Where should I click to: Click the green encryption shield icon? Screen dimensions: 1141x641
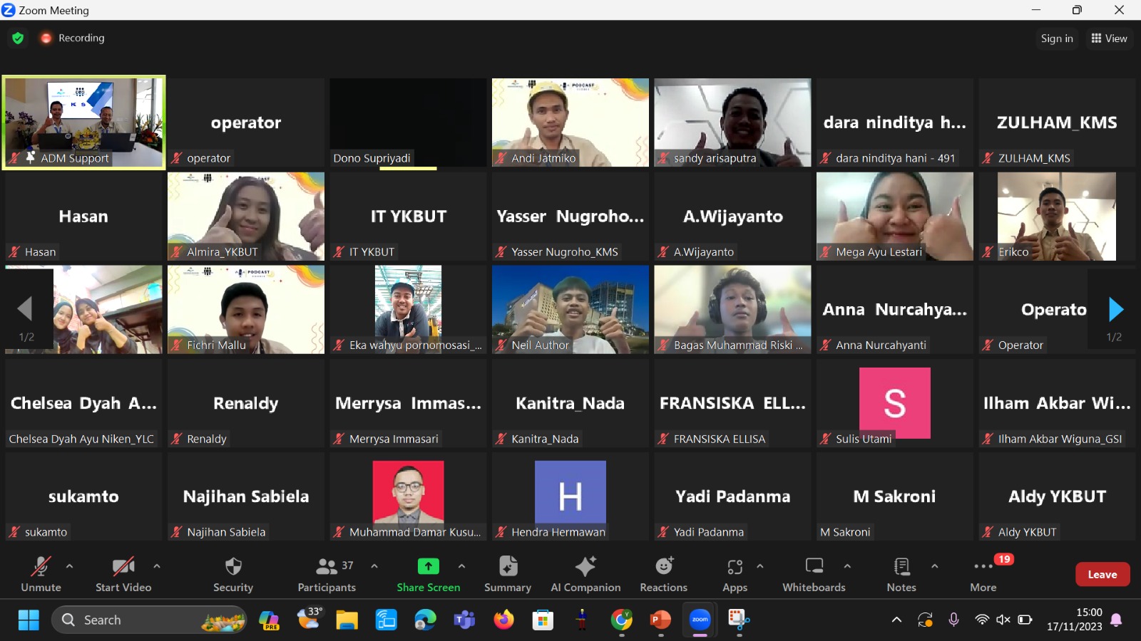[x=18, y=38]
